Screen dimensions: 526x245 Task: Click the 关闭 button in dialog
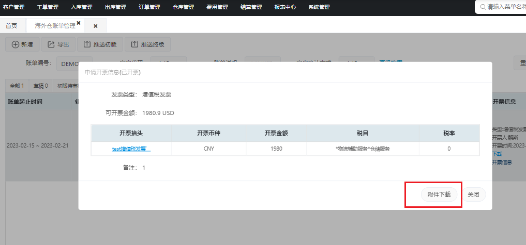(x=473, y=194)
